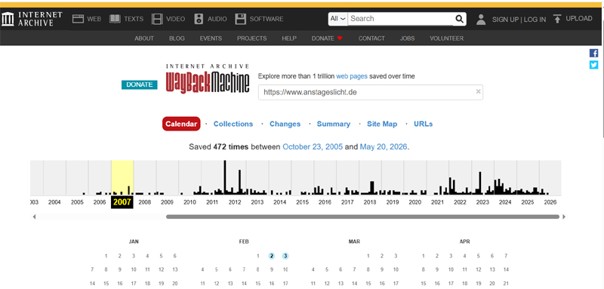Open the October 23, 2005 link

coord(313,146)
